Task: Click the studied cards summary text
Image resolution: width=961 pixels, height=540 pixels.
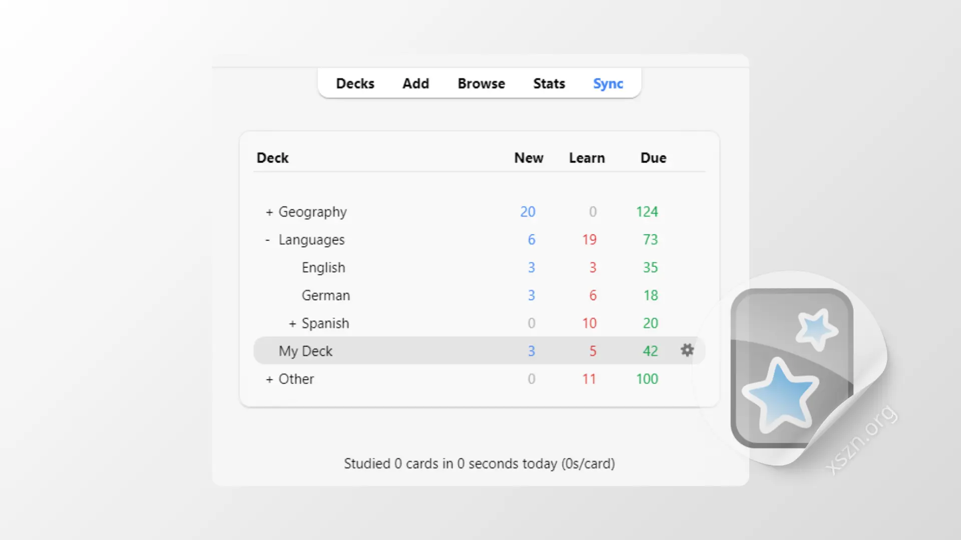Action: click(x=479, y=463)
